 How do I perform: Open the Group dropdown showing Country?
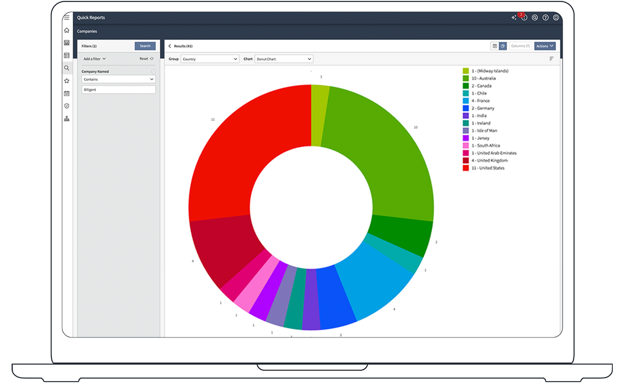pyautogui.click(x=210, y=59)
